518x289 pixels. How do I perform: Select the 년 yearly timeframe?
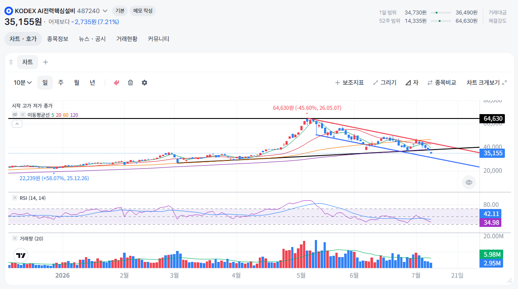click(x=92, y=83)
